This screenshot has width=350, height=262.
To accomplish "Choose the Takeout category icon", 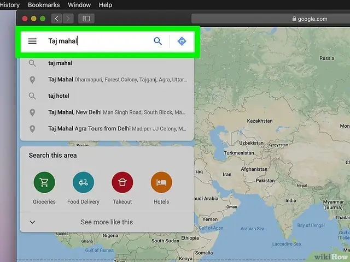I will pyautogui.click(x=122, y=182).
